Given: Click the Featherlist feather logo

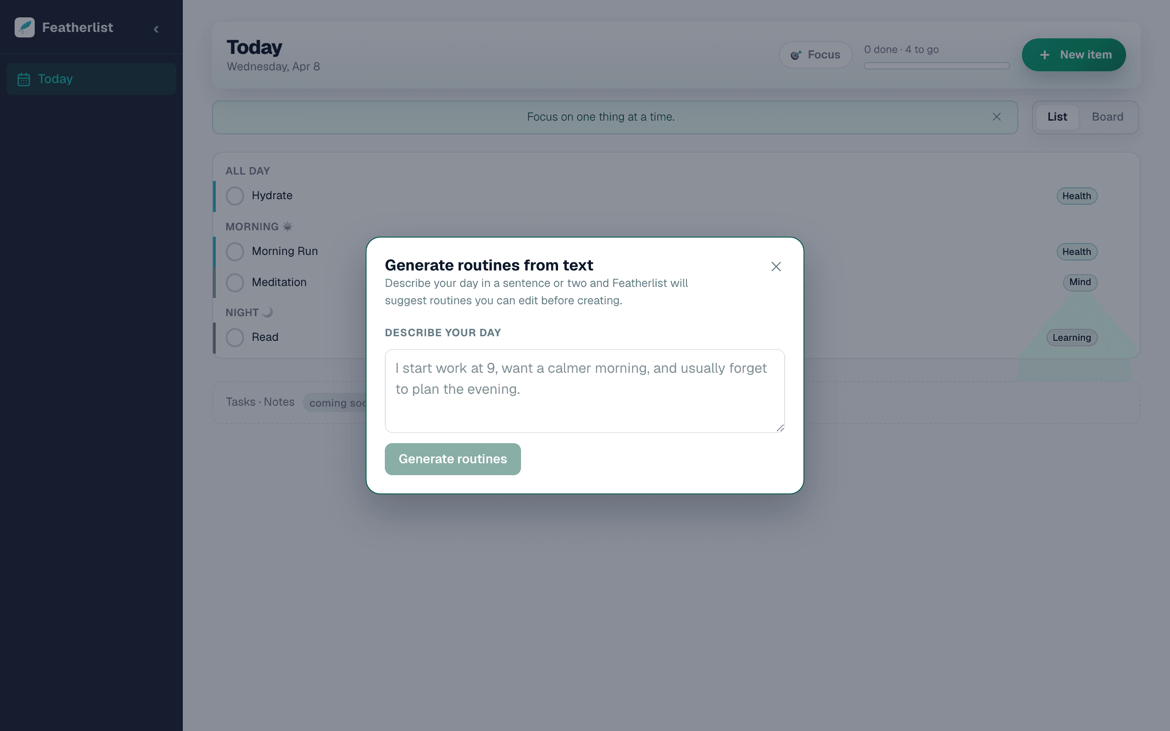Looking at the screenshot, I should click(24, 27).
